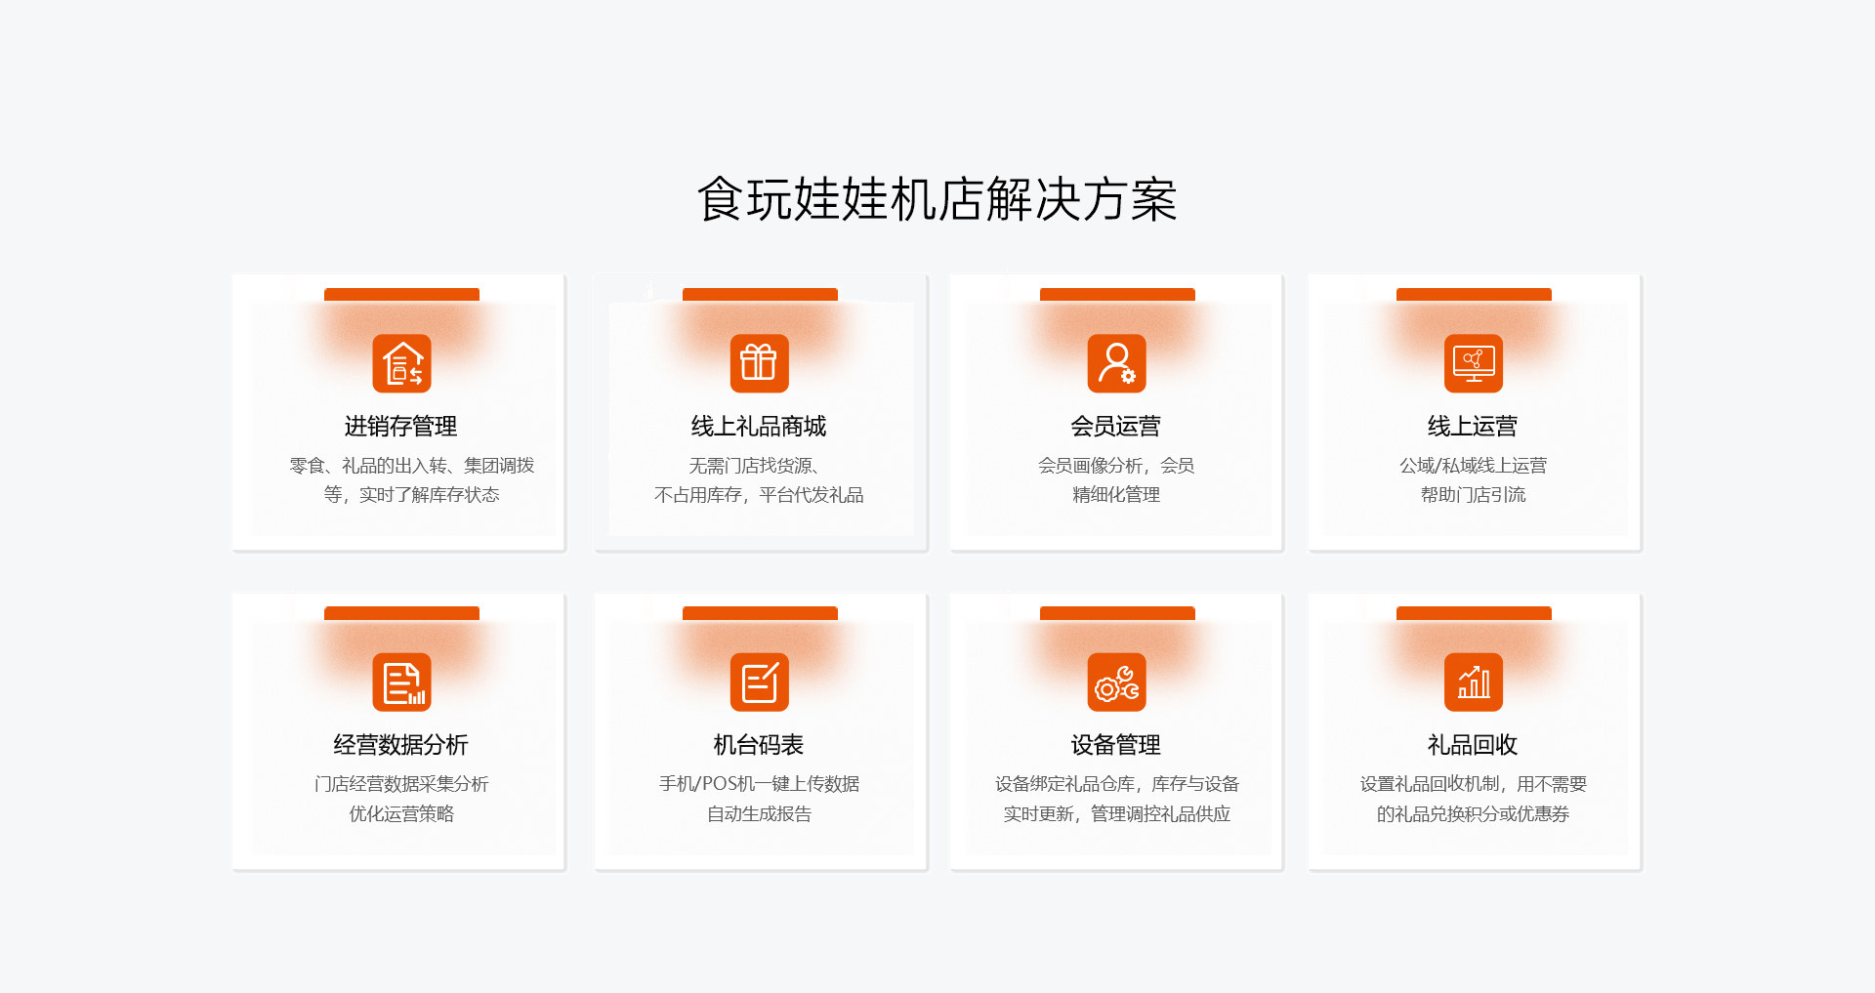Screen dimensions: 1875x993
Task: Click the description text under 礼品回收
Action: 1473,799
